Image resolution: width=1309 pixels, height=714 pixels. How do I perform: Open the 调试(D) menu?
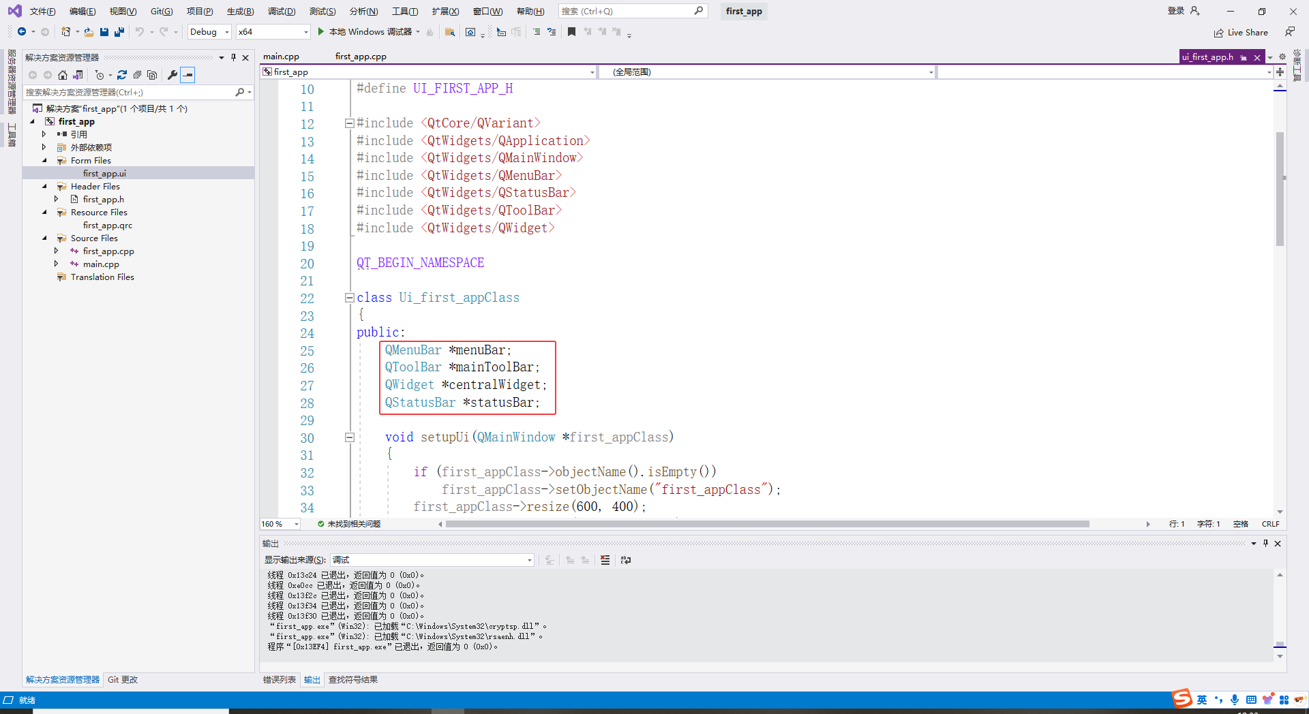[x=282, y=11]
